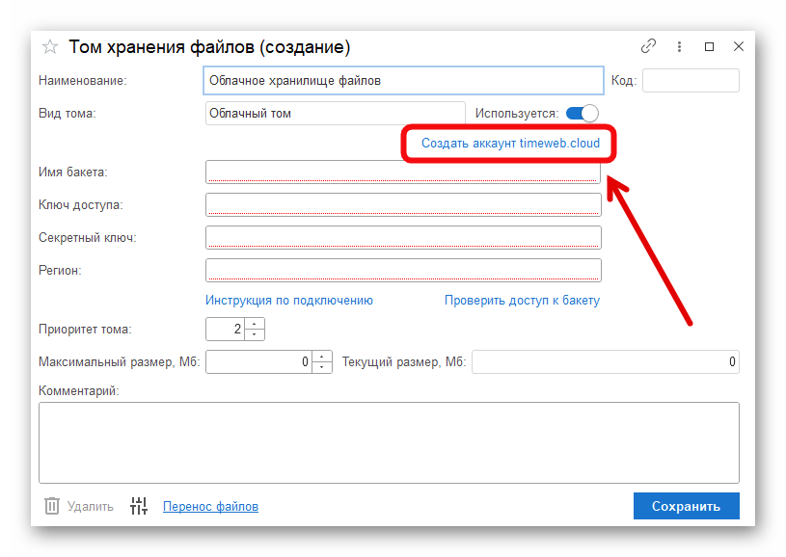Click the Наименование input field
The width and height of the screenshot is (786, 557).
(x=403, y=81)
